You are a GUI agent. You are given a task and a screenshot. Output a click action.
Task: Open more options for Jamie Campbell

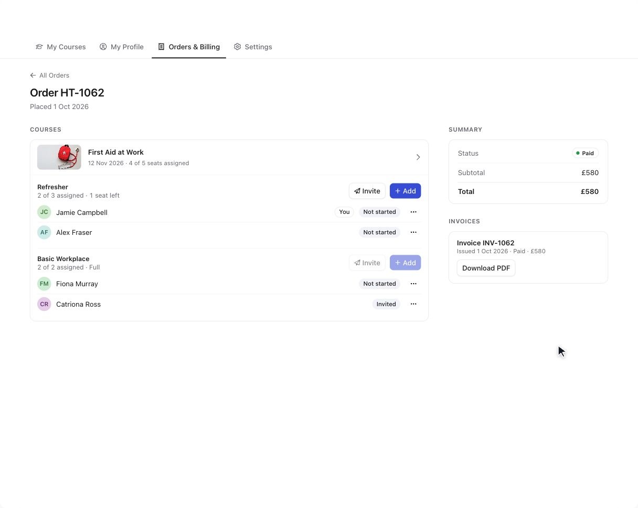pyautogui.click(x=413, y=212)
